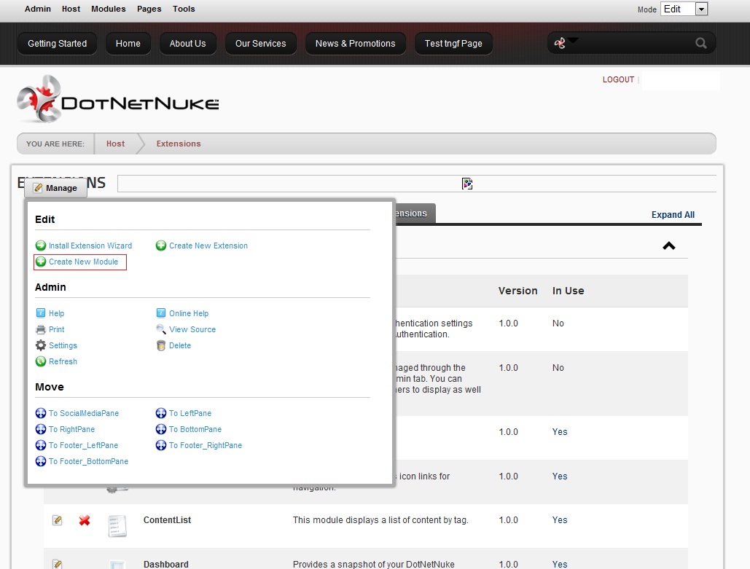Screen dimensions: 750x569
Task: Click the red X delete icon beside ContentList
Action: click(84, 520)
